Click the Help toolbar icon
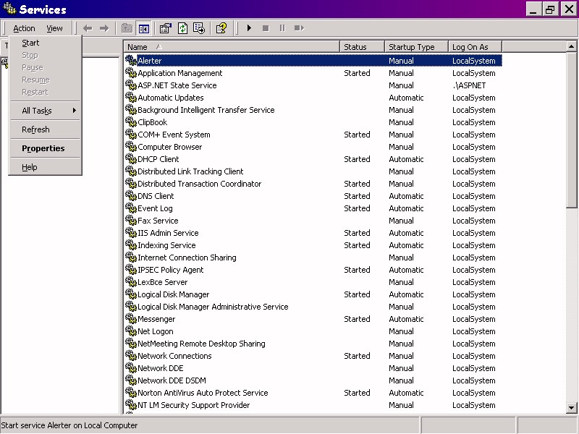579x434 pixels. (x=221, y=28)
